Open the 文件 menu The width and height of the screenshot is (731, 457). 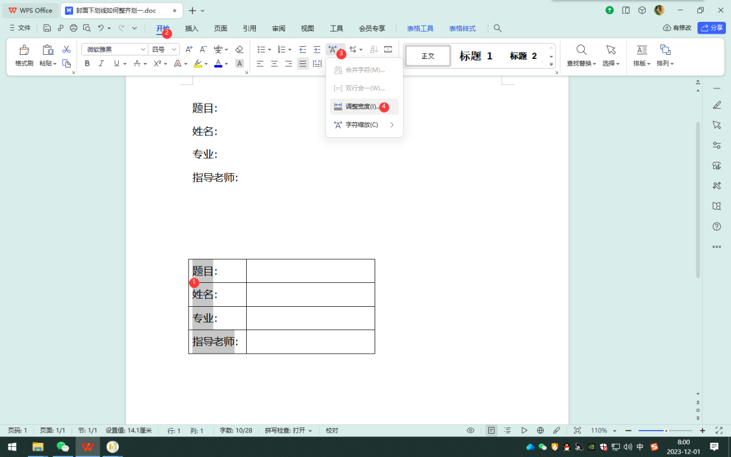pos(20,28)
